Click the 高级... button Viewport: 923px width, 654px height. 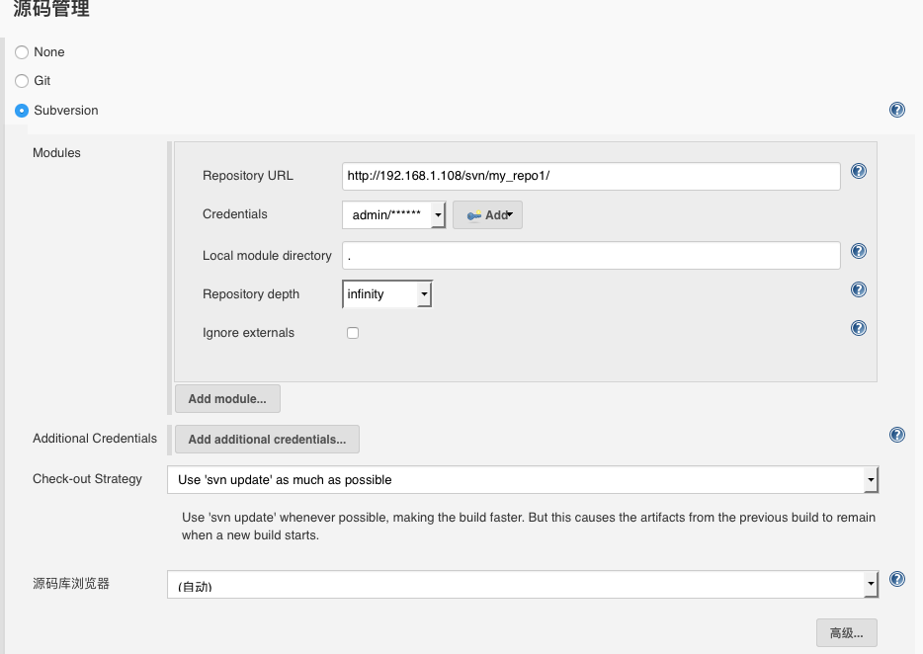(847, 633)
